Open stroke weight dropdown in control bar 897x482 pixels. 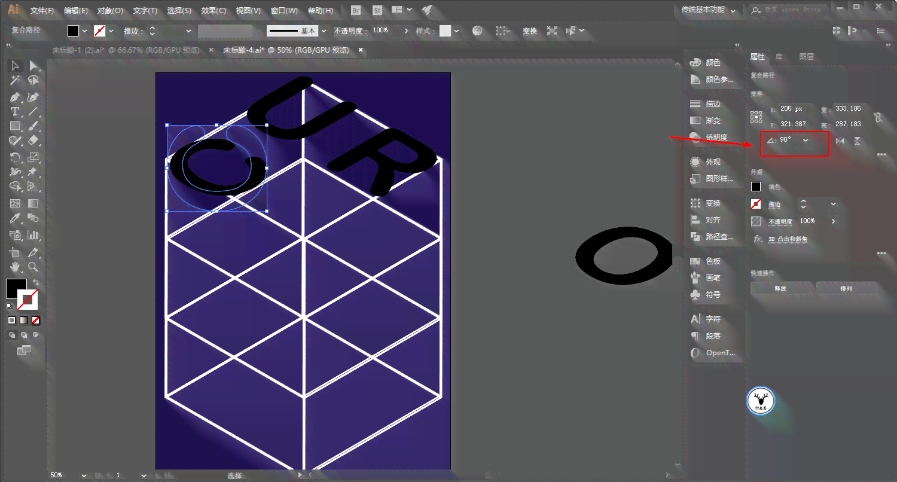pos(189,31)
